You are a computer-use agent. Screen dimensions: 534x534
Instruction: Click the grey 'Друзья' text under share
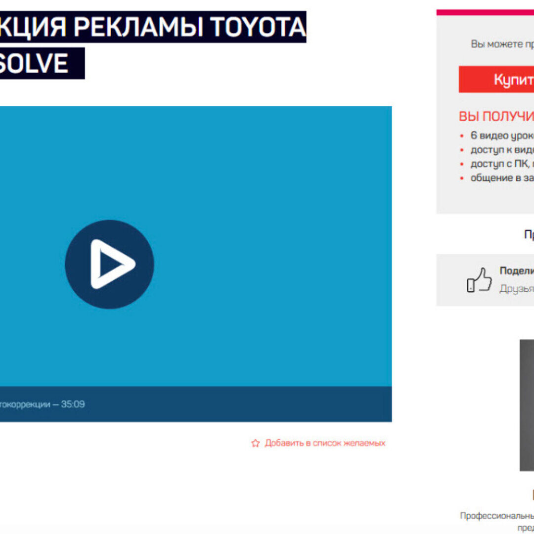(516, 289)
